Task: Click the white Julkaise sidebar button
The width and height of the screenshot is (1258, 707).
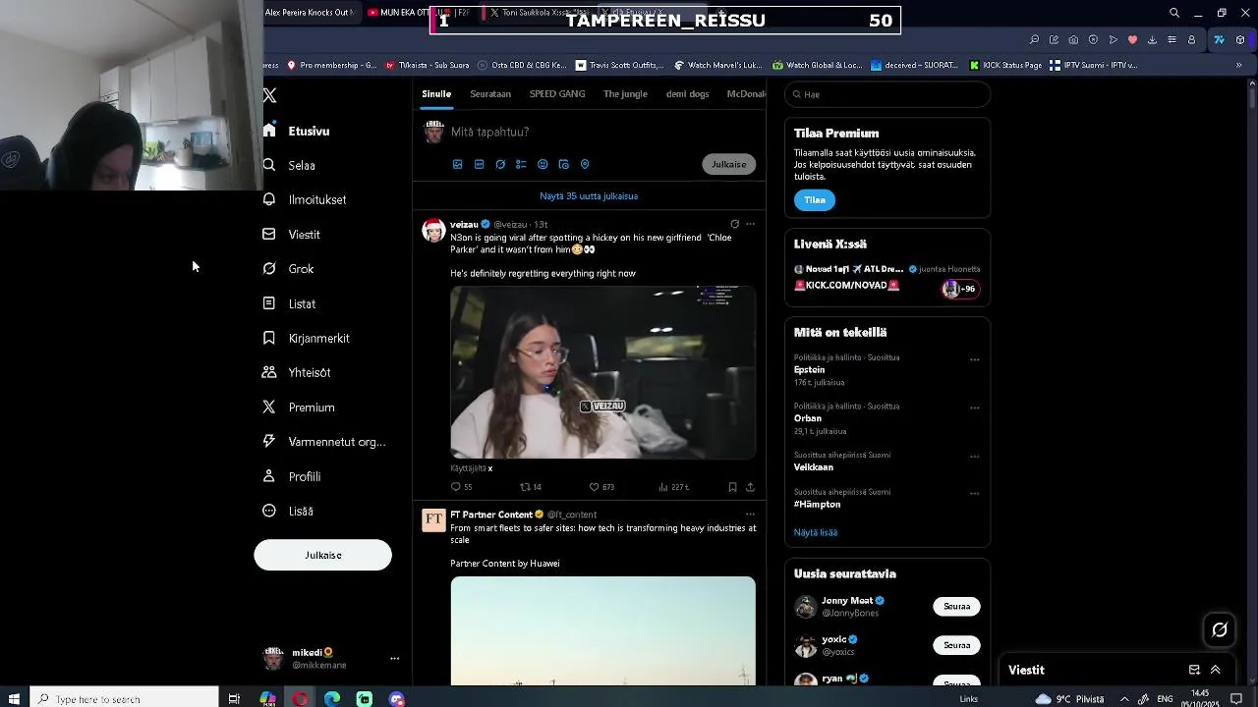Action: (322, 555)
